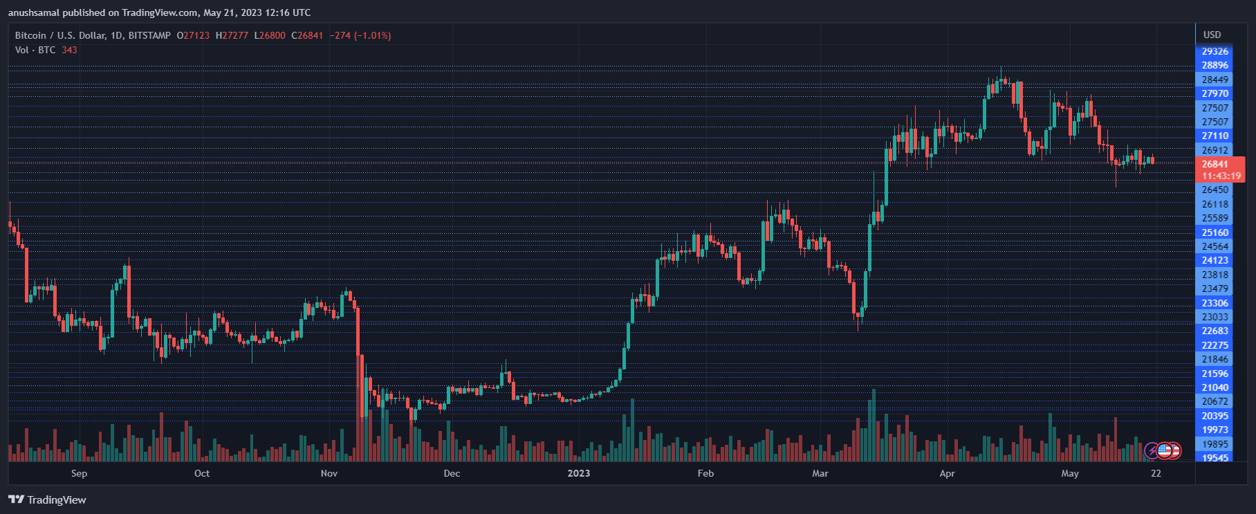Click the 20395 price level label
This screenshot has height=514, width=1256.
click(1215, 416)
